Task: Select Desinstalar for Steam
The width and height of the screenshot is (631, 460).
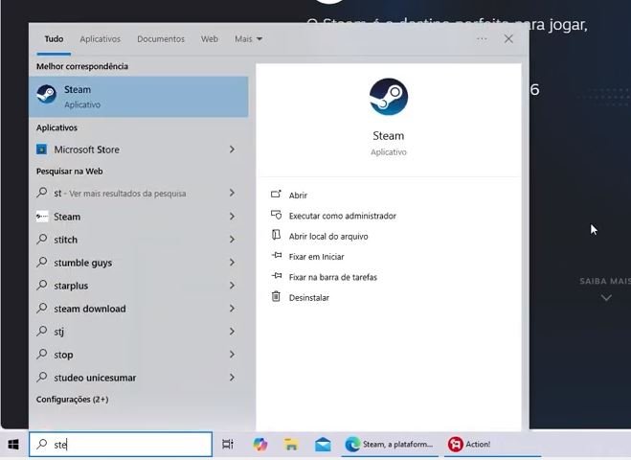Action: coord(309,298)
